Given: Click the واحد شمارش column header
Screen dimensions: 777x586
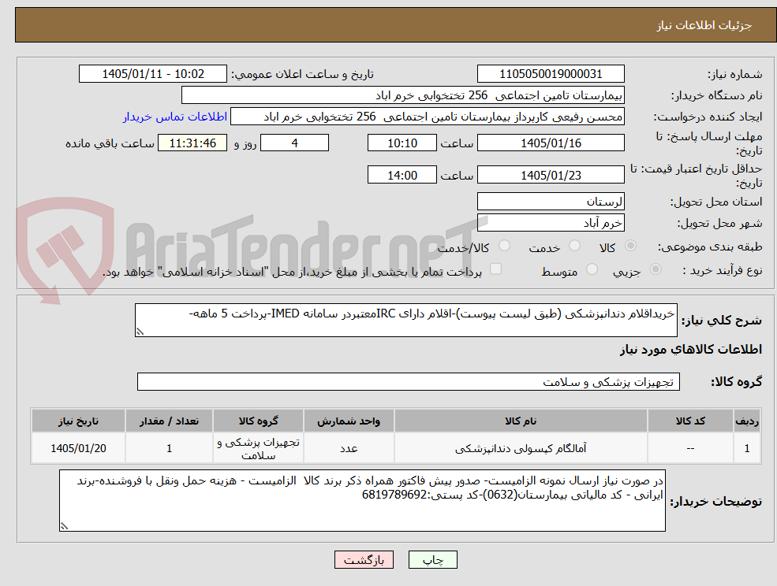Looking at the screenshot, I should [349, 421].
